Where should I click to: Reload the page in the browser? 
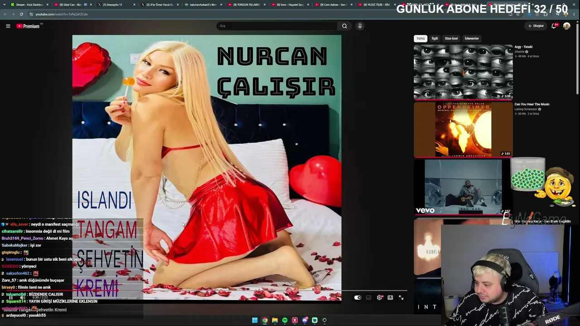(x=21, y=14)
